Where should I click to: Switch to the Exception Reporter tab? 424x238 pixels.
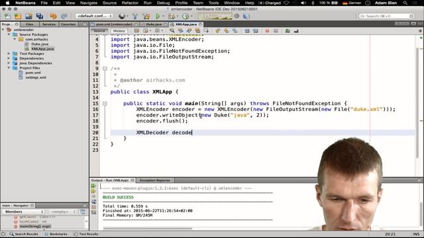pyautogui.click(x=154, y=180)
